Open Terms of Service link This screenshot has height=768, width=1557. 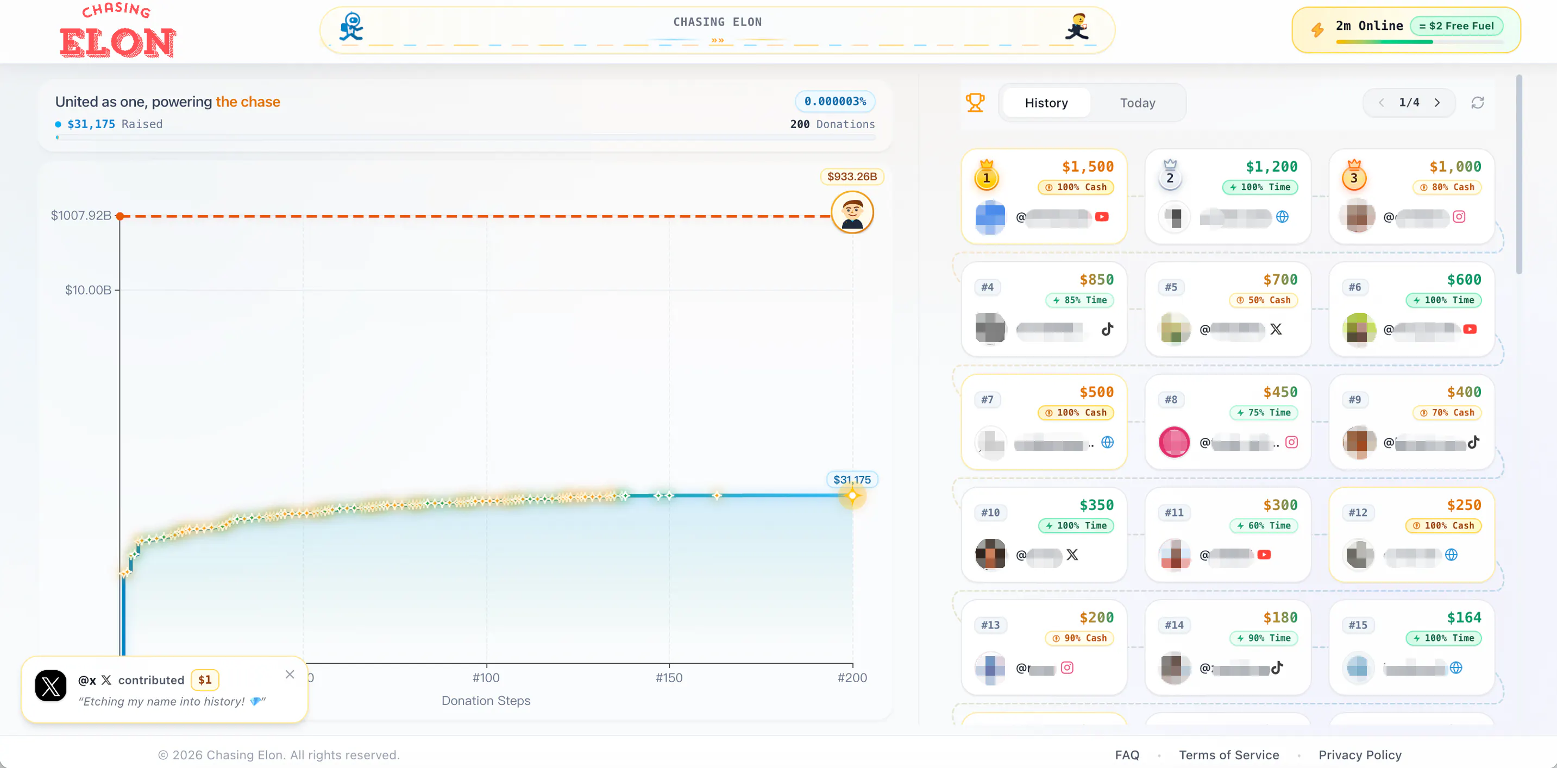1228,755
